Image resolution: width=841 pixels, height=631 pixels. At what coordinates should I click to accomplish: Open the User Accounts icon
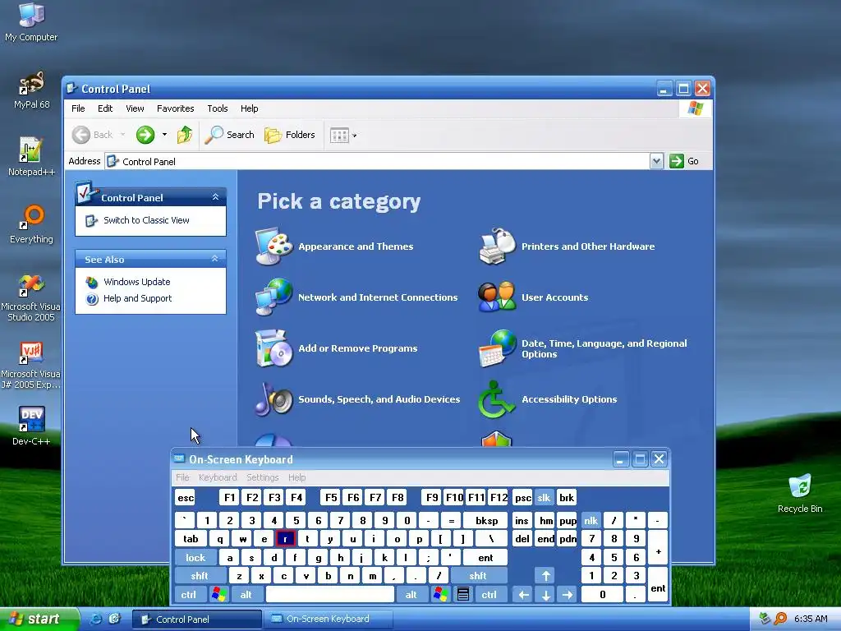(497, 297)
